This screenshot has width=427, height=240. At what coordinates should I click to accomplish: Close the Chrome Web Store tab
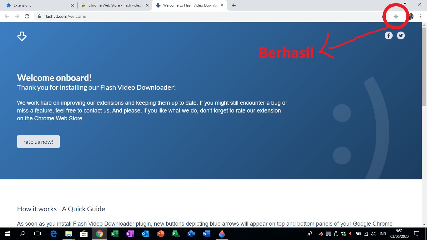pos(147,5)
